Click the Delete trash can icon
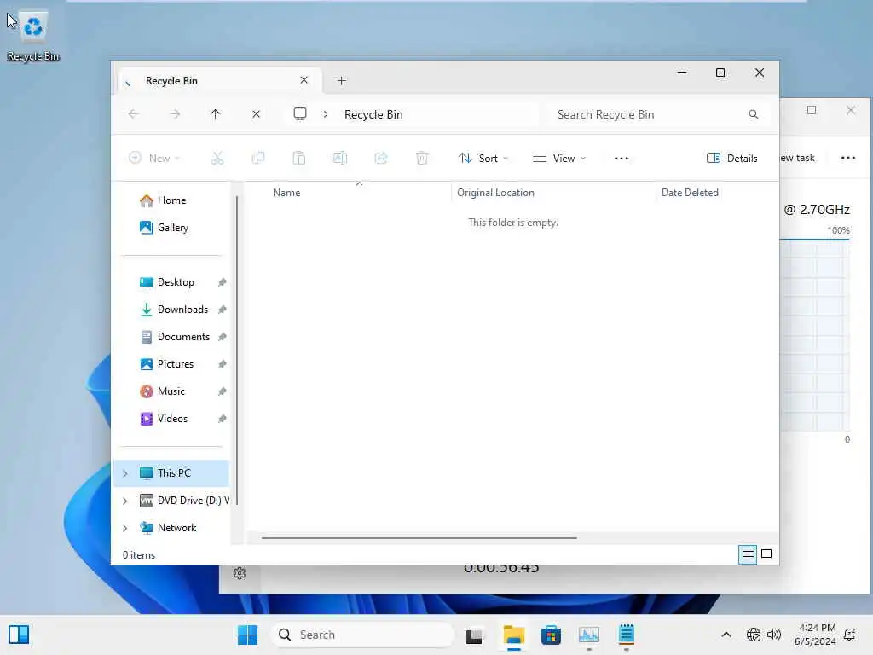873x655 pixels. pos(422,158)
